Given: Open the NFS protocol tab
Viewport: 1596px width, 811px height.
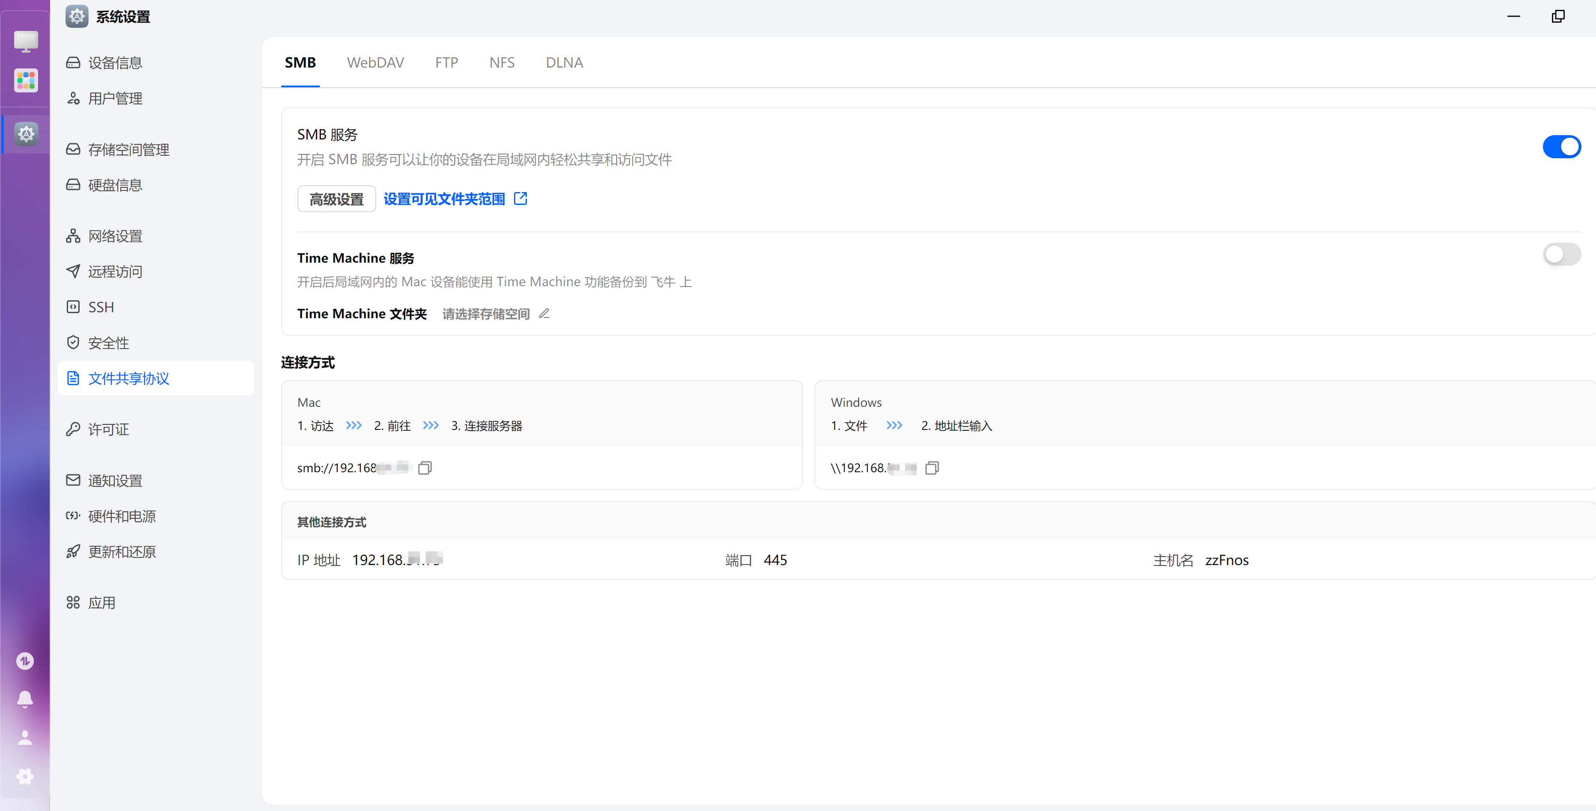Looking at the screenshot, I should point(501,62).
